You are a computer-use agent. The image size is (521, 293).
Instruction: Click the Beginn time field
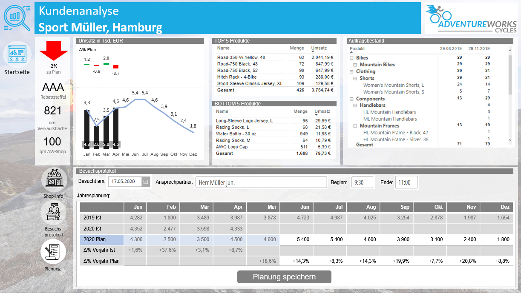(x=362, y=182)
